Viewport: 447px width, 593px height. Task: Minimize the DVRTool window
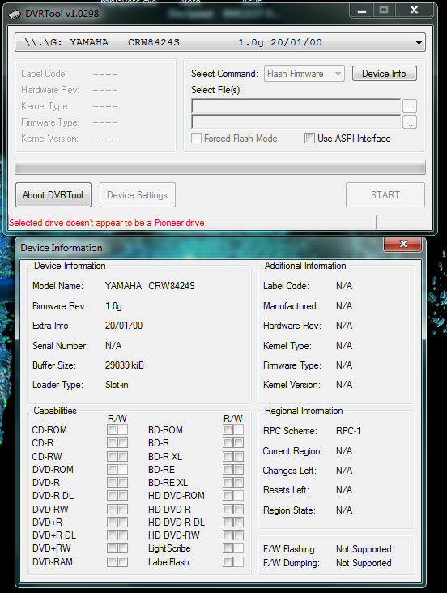(x=362, y=11)
